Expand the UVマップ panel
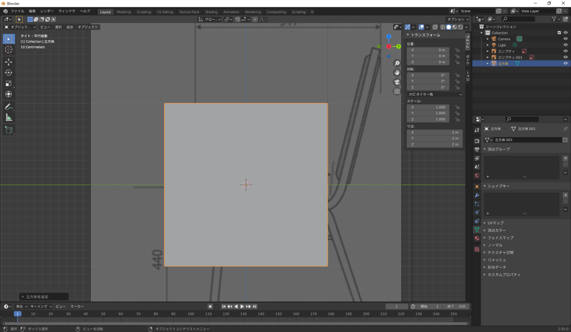Screen dimensions: 571x332 [x=495, y=223]
